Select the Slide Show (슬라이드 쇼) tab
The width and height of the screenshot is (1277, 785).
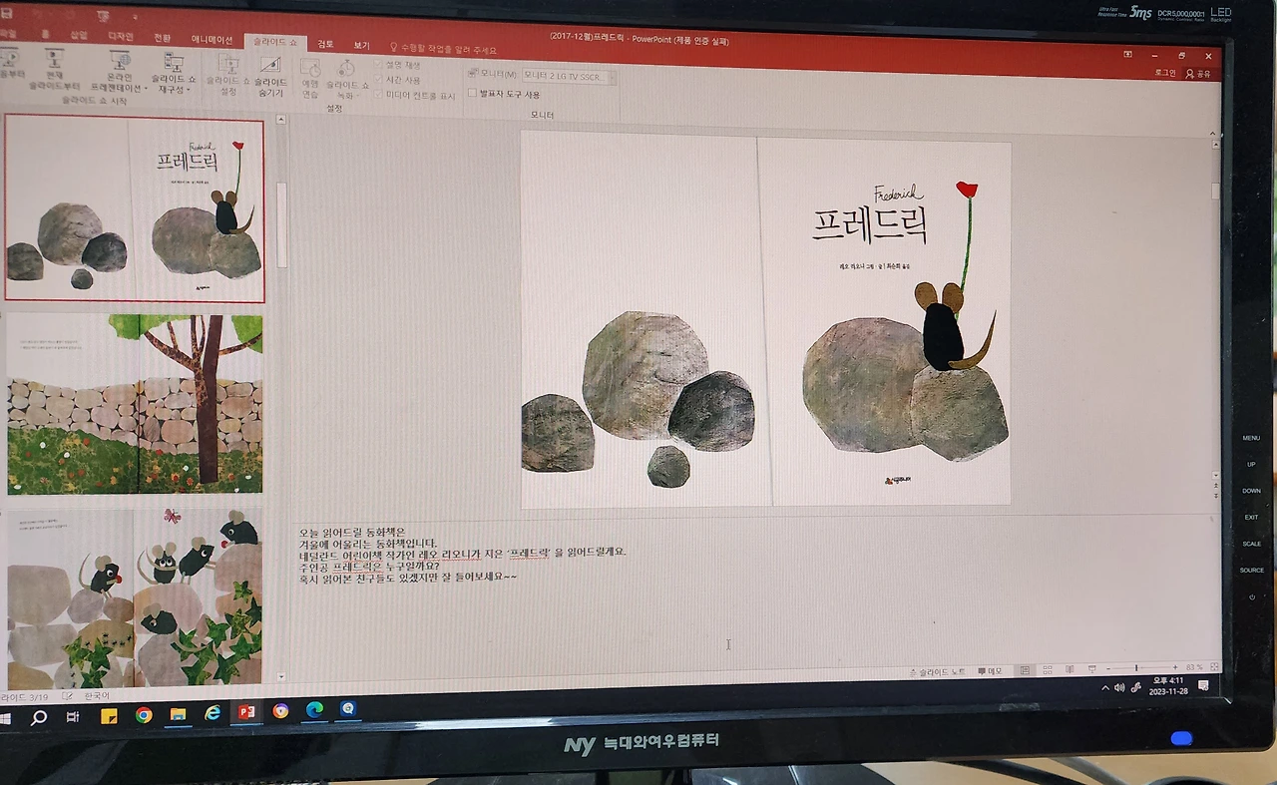pyautogui.click(x=274, y=42)
